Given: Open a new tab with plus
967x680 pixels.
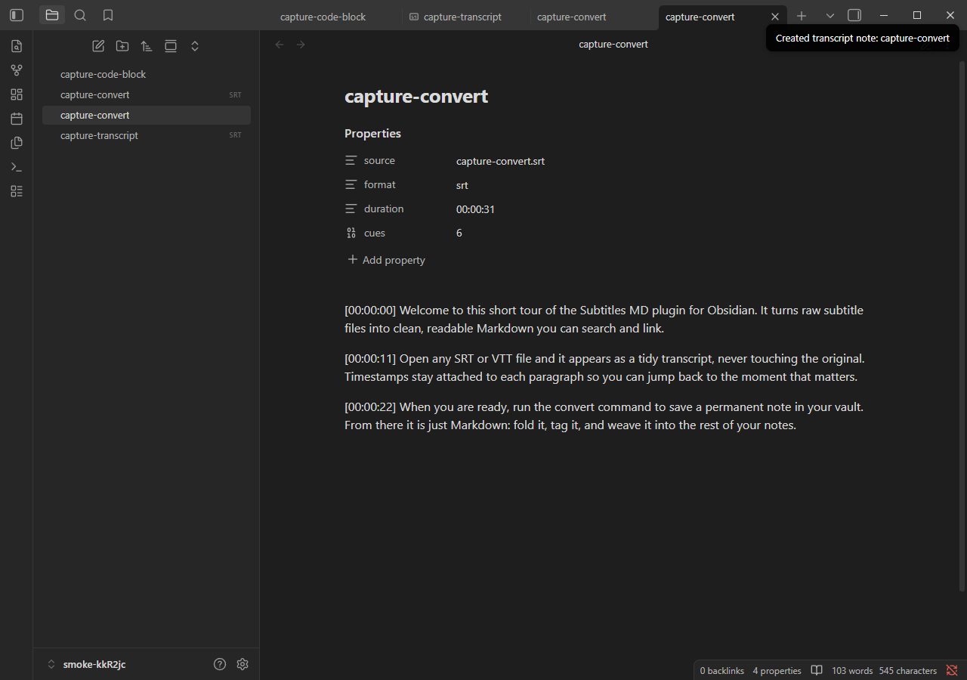Looking at the screenshot, I should click(802, 16).
